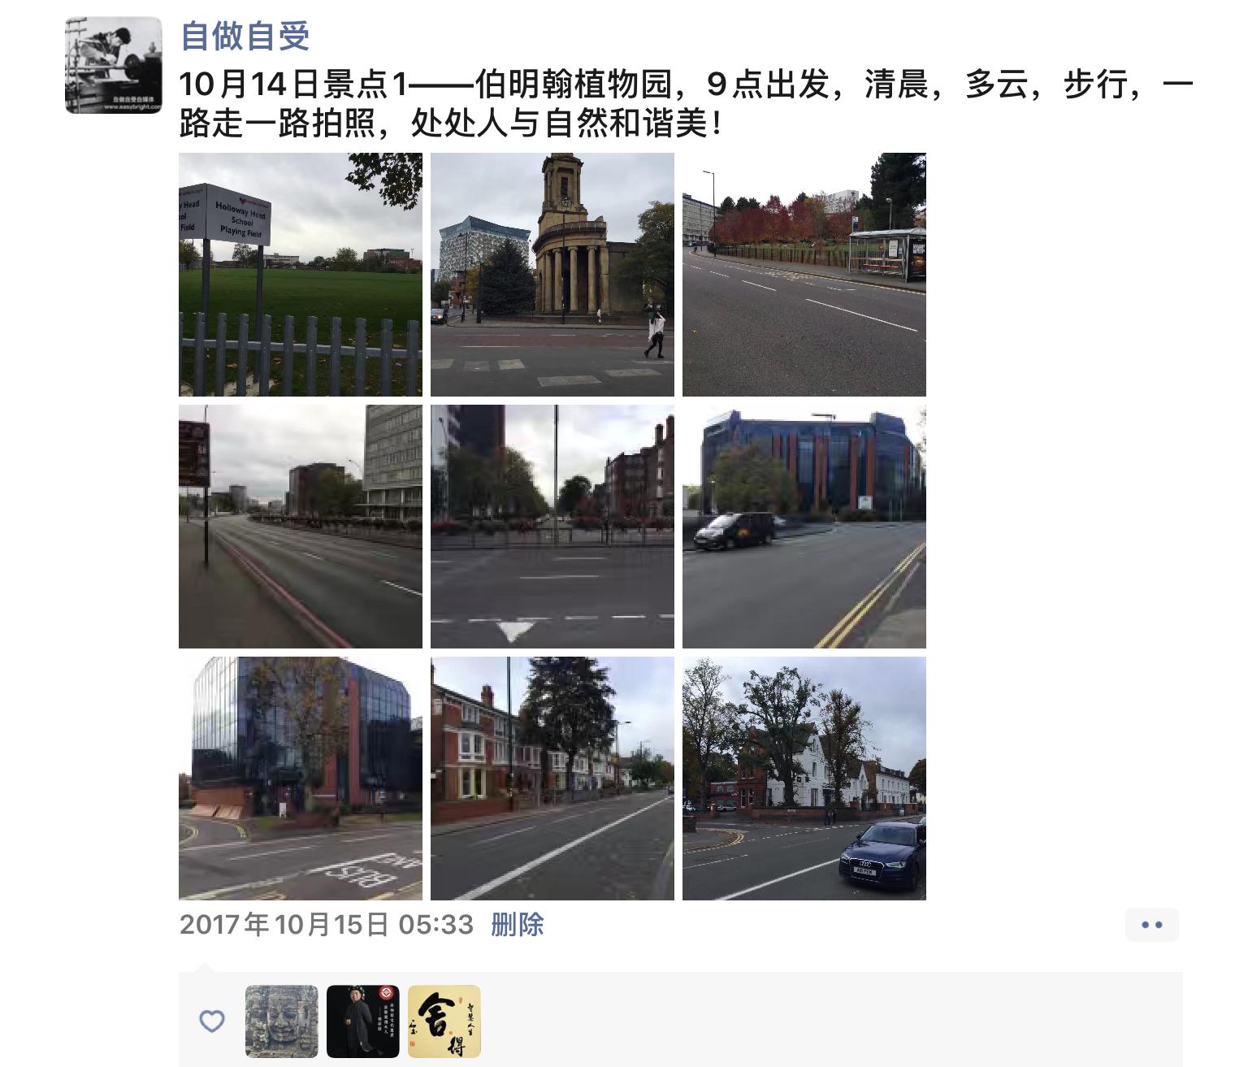Click the heart like icon
The image size is (1248, 1067).
point(212,1021)
